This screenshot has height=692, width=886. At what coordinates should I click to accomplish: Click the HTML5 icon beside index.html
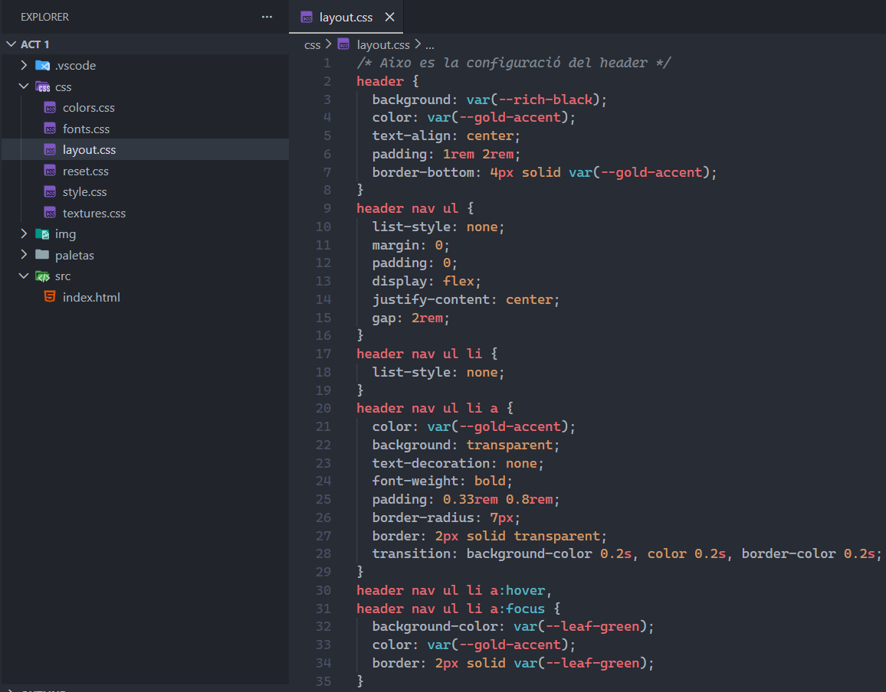50,297
